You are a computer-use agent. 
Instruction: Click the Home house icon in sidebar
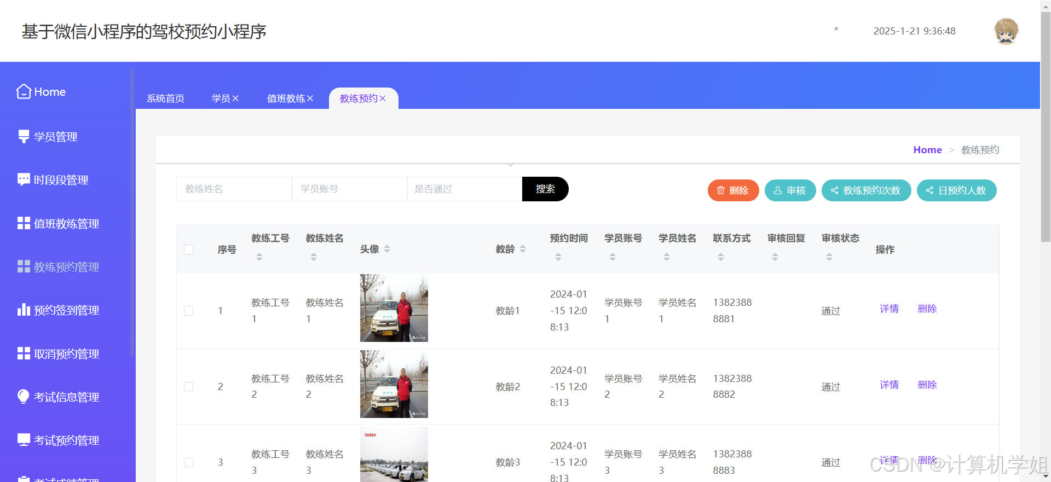pyautogui.click(x=24, y=91)
